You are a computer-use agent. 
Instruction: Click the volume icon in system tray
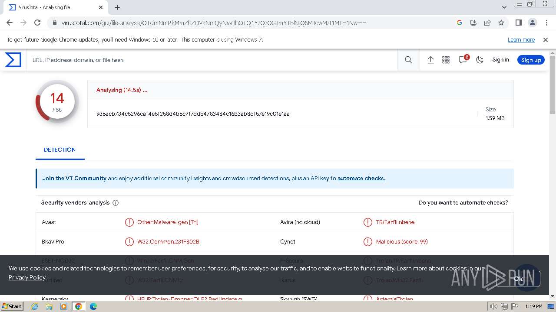494,306
